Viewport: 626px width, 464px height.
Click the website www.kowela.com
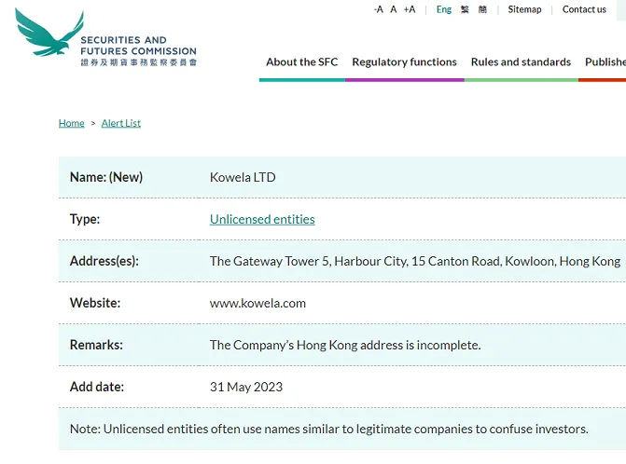coord(257,304)
